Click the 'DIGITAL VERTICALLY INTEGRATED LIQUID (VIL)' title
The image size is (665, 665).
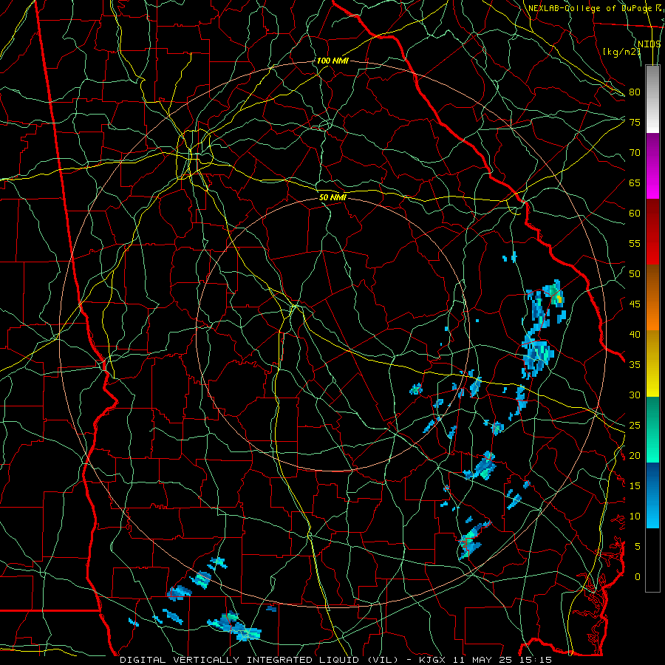click(x=259, y=660)
